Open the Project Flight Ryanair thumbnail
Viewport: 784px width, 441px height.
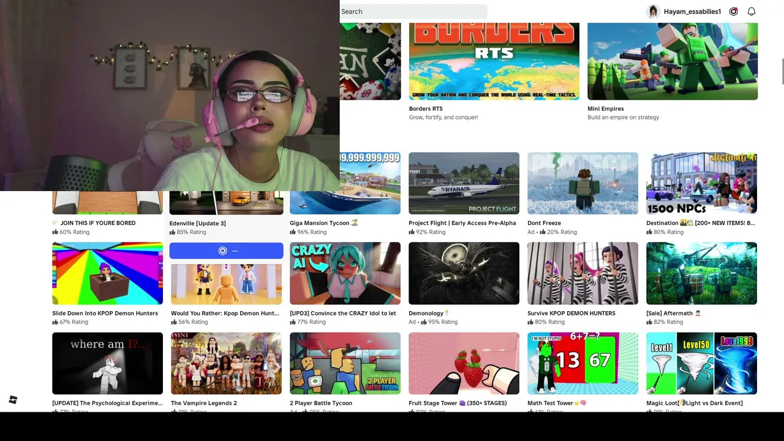pyautogui.click(x=464, y=183)
